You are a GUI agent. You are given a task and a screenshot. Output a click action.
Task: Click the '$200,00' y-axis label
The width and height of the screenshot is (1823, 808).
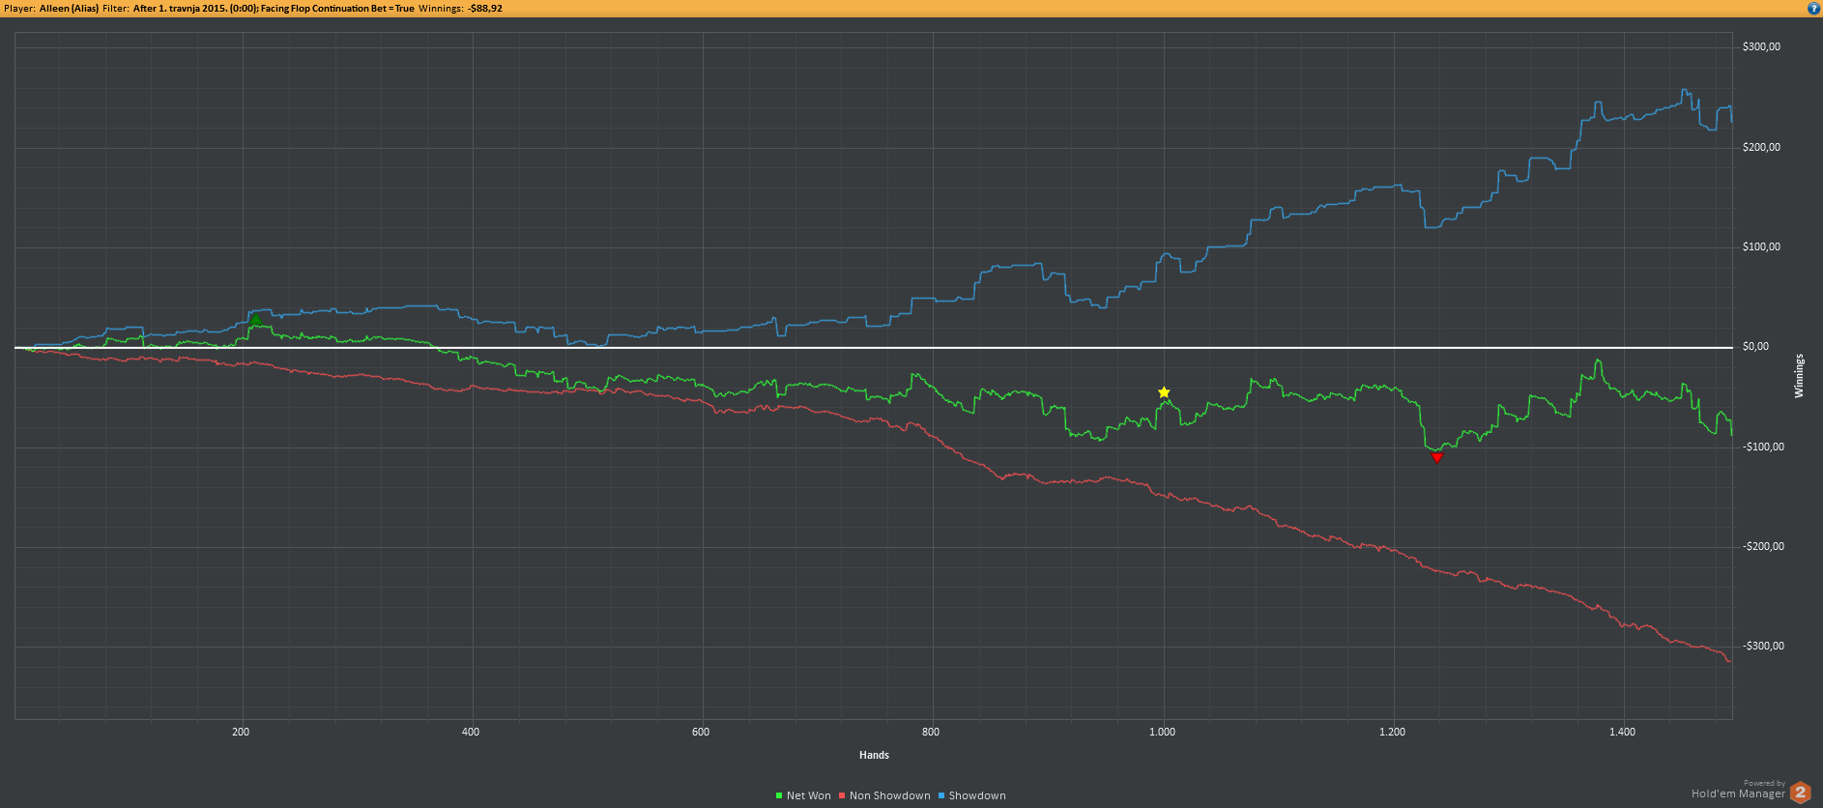1761,147
